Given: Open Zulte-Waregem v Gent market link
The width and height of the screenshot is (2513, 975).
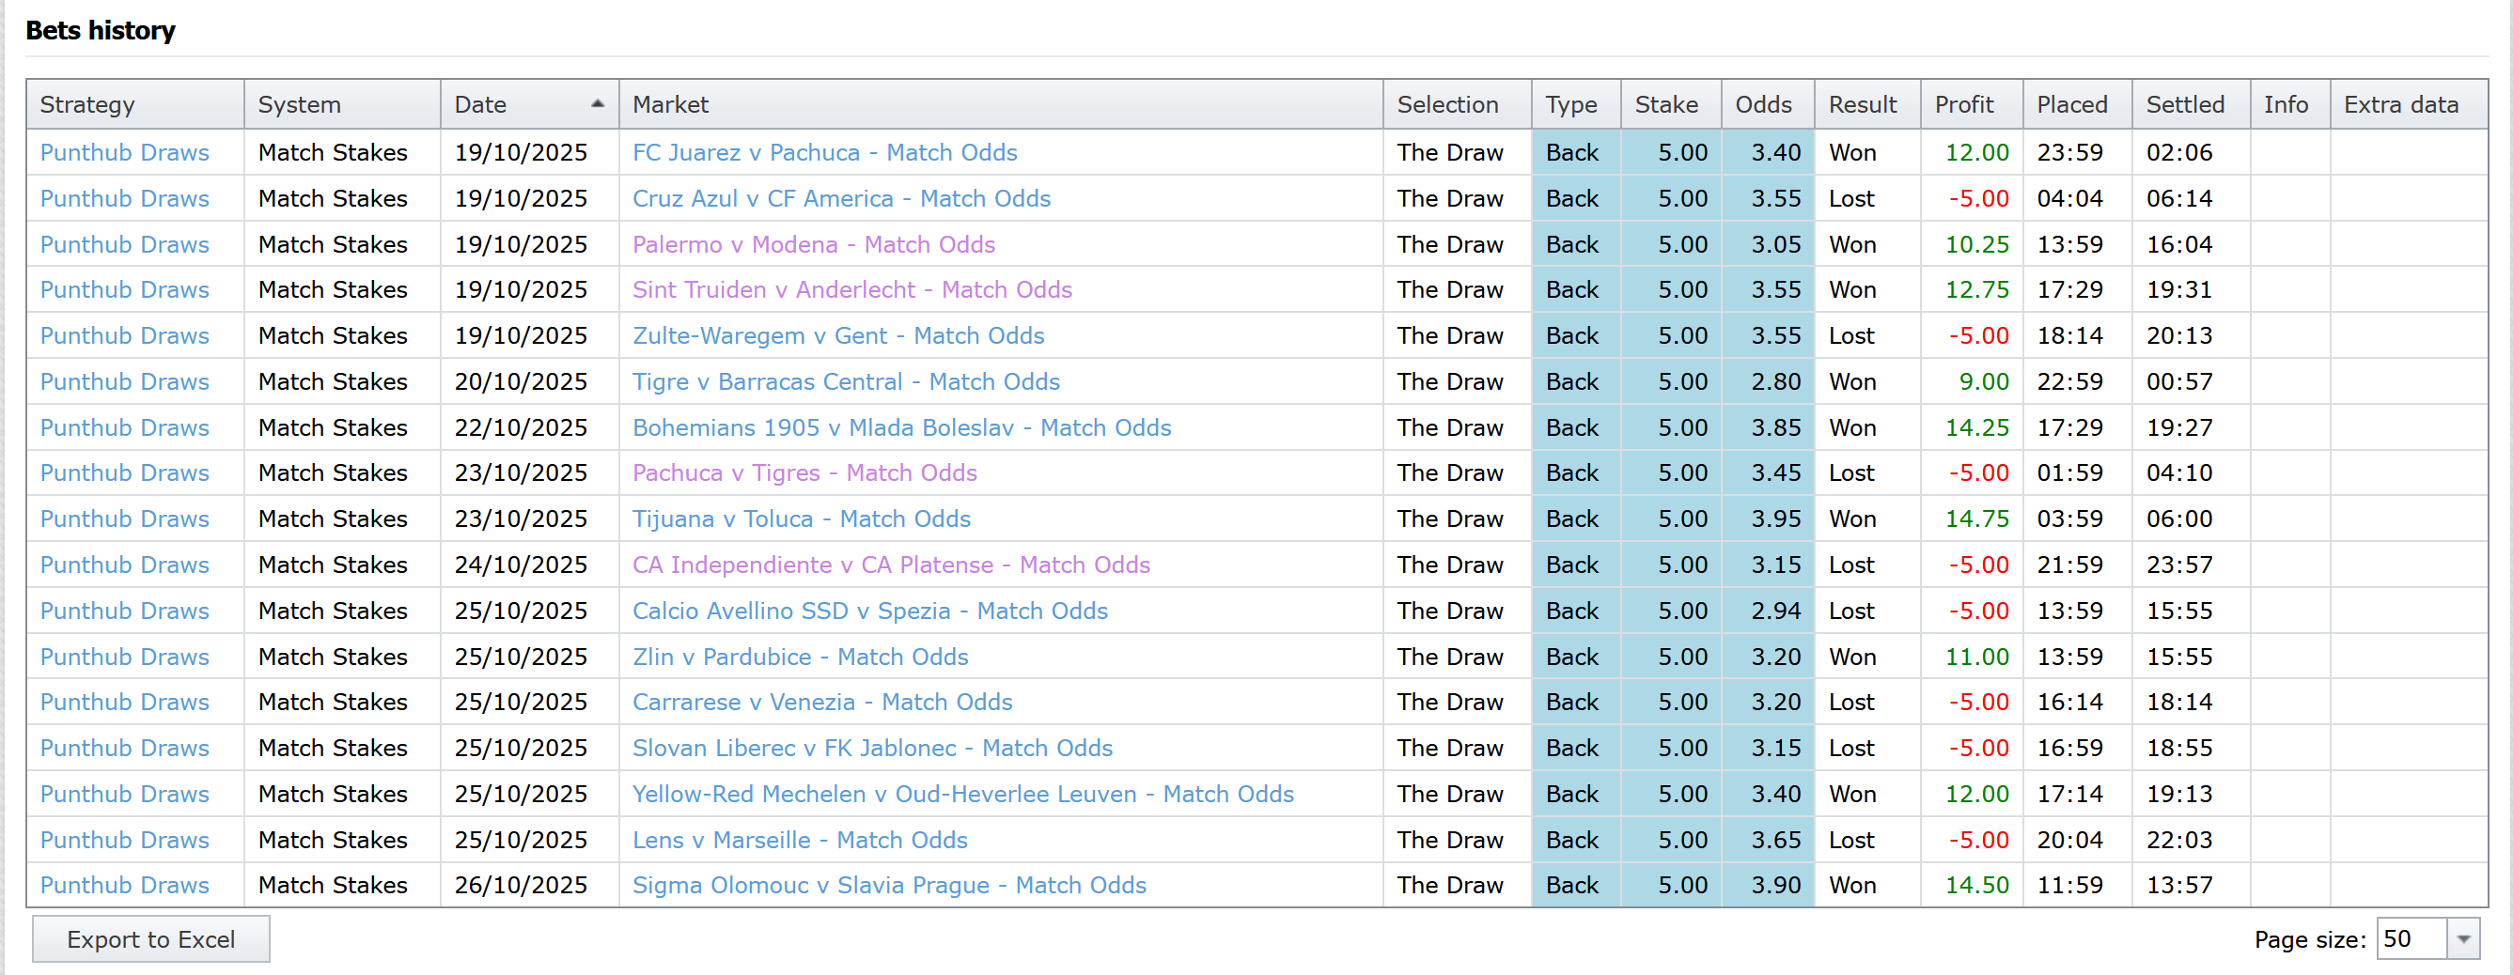Looking at the screenshot, I should [838, 335].
